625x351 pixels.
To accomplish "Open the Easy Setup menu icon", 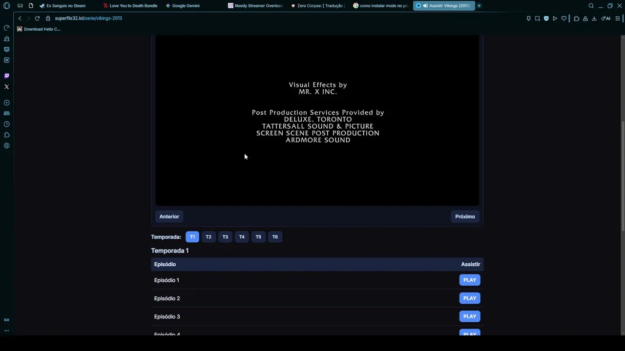I will click(x=618, y=19).
